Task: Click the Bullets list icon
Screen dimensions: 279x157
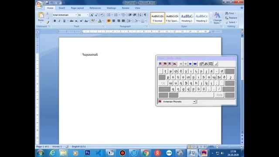Action: click(109, 15)
